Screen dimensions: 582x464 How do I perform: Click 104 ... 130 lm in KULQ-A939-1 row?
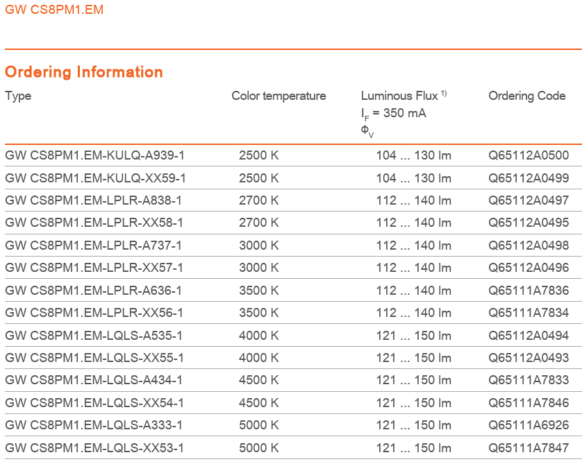[414, 155]
